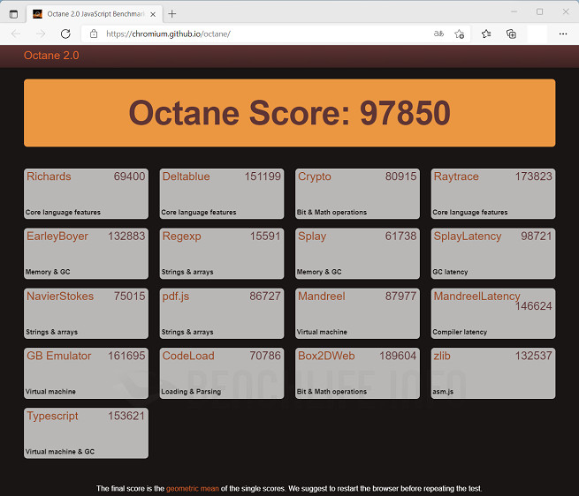579x496 pixels.
Task: Open the pdf.js benchmark link
Action: (x=176, y=297)
